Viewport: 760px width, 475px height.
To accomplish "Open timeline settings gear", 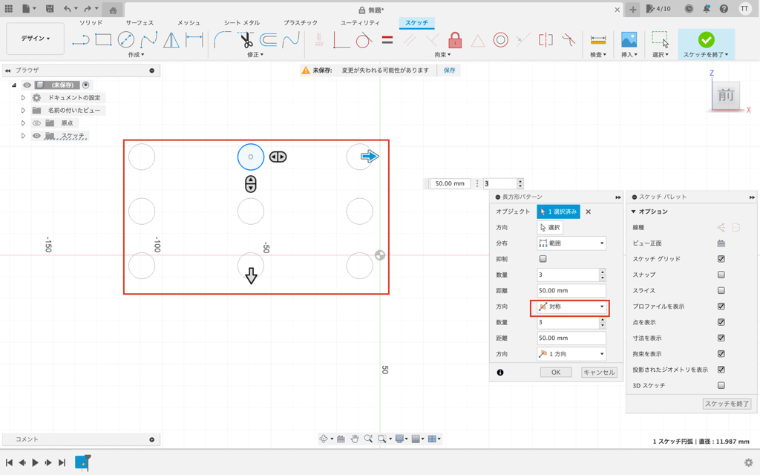I will click(748, 462).
